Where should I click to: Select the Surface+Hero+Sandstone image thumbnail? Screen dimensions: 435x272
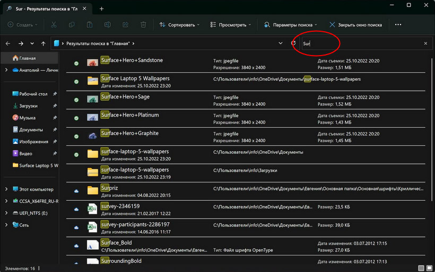[x=92, y=62]
